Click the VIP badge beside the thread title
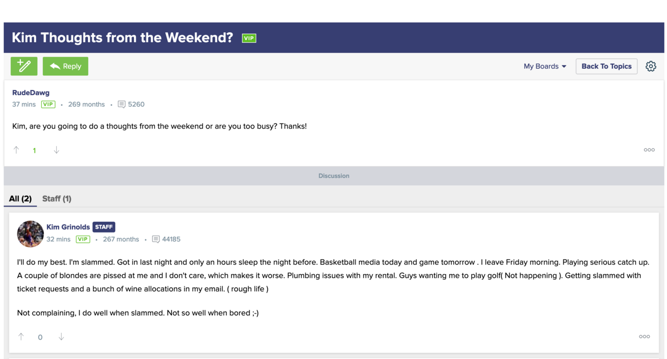667x359 pixels. 249,37
